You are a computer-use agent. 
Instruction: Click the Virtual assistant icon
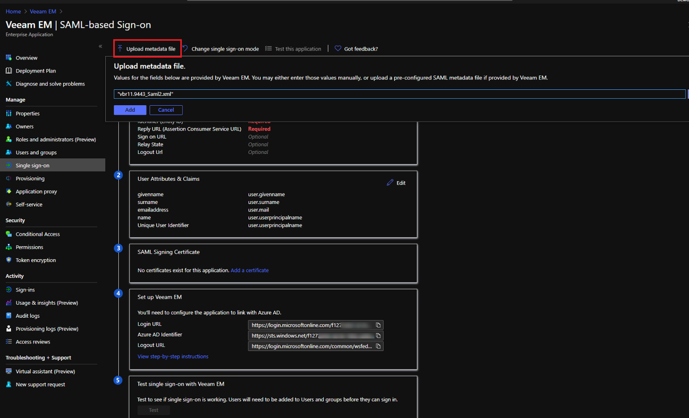[8, 371]
